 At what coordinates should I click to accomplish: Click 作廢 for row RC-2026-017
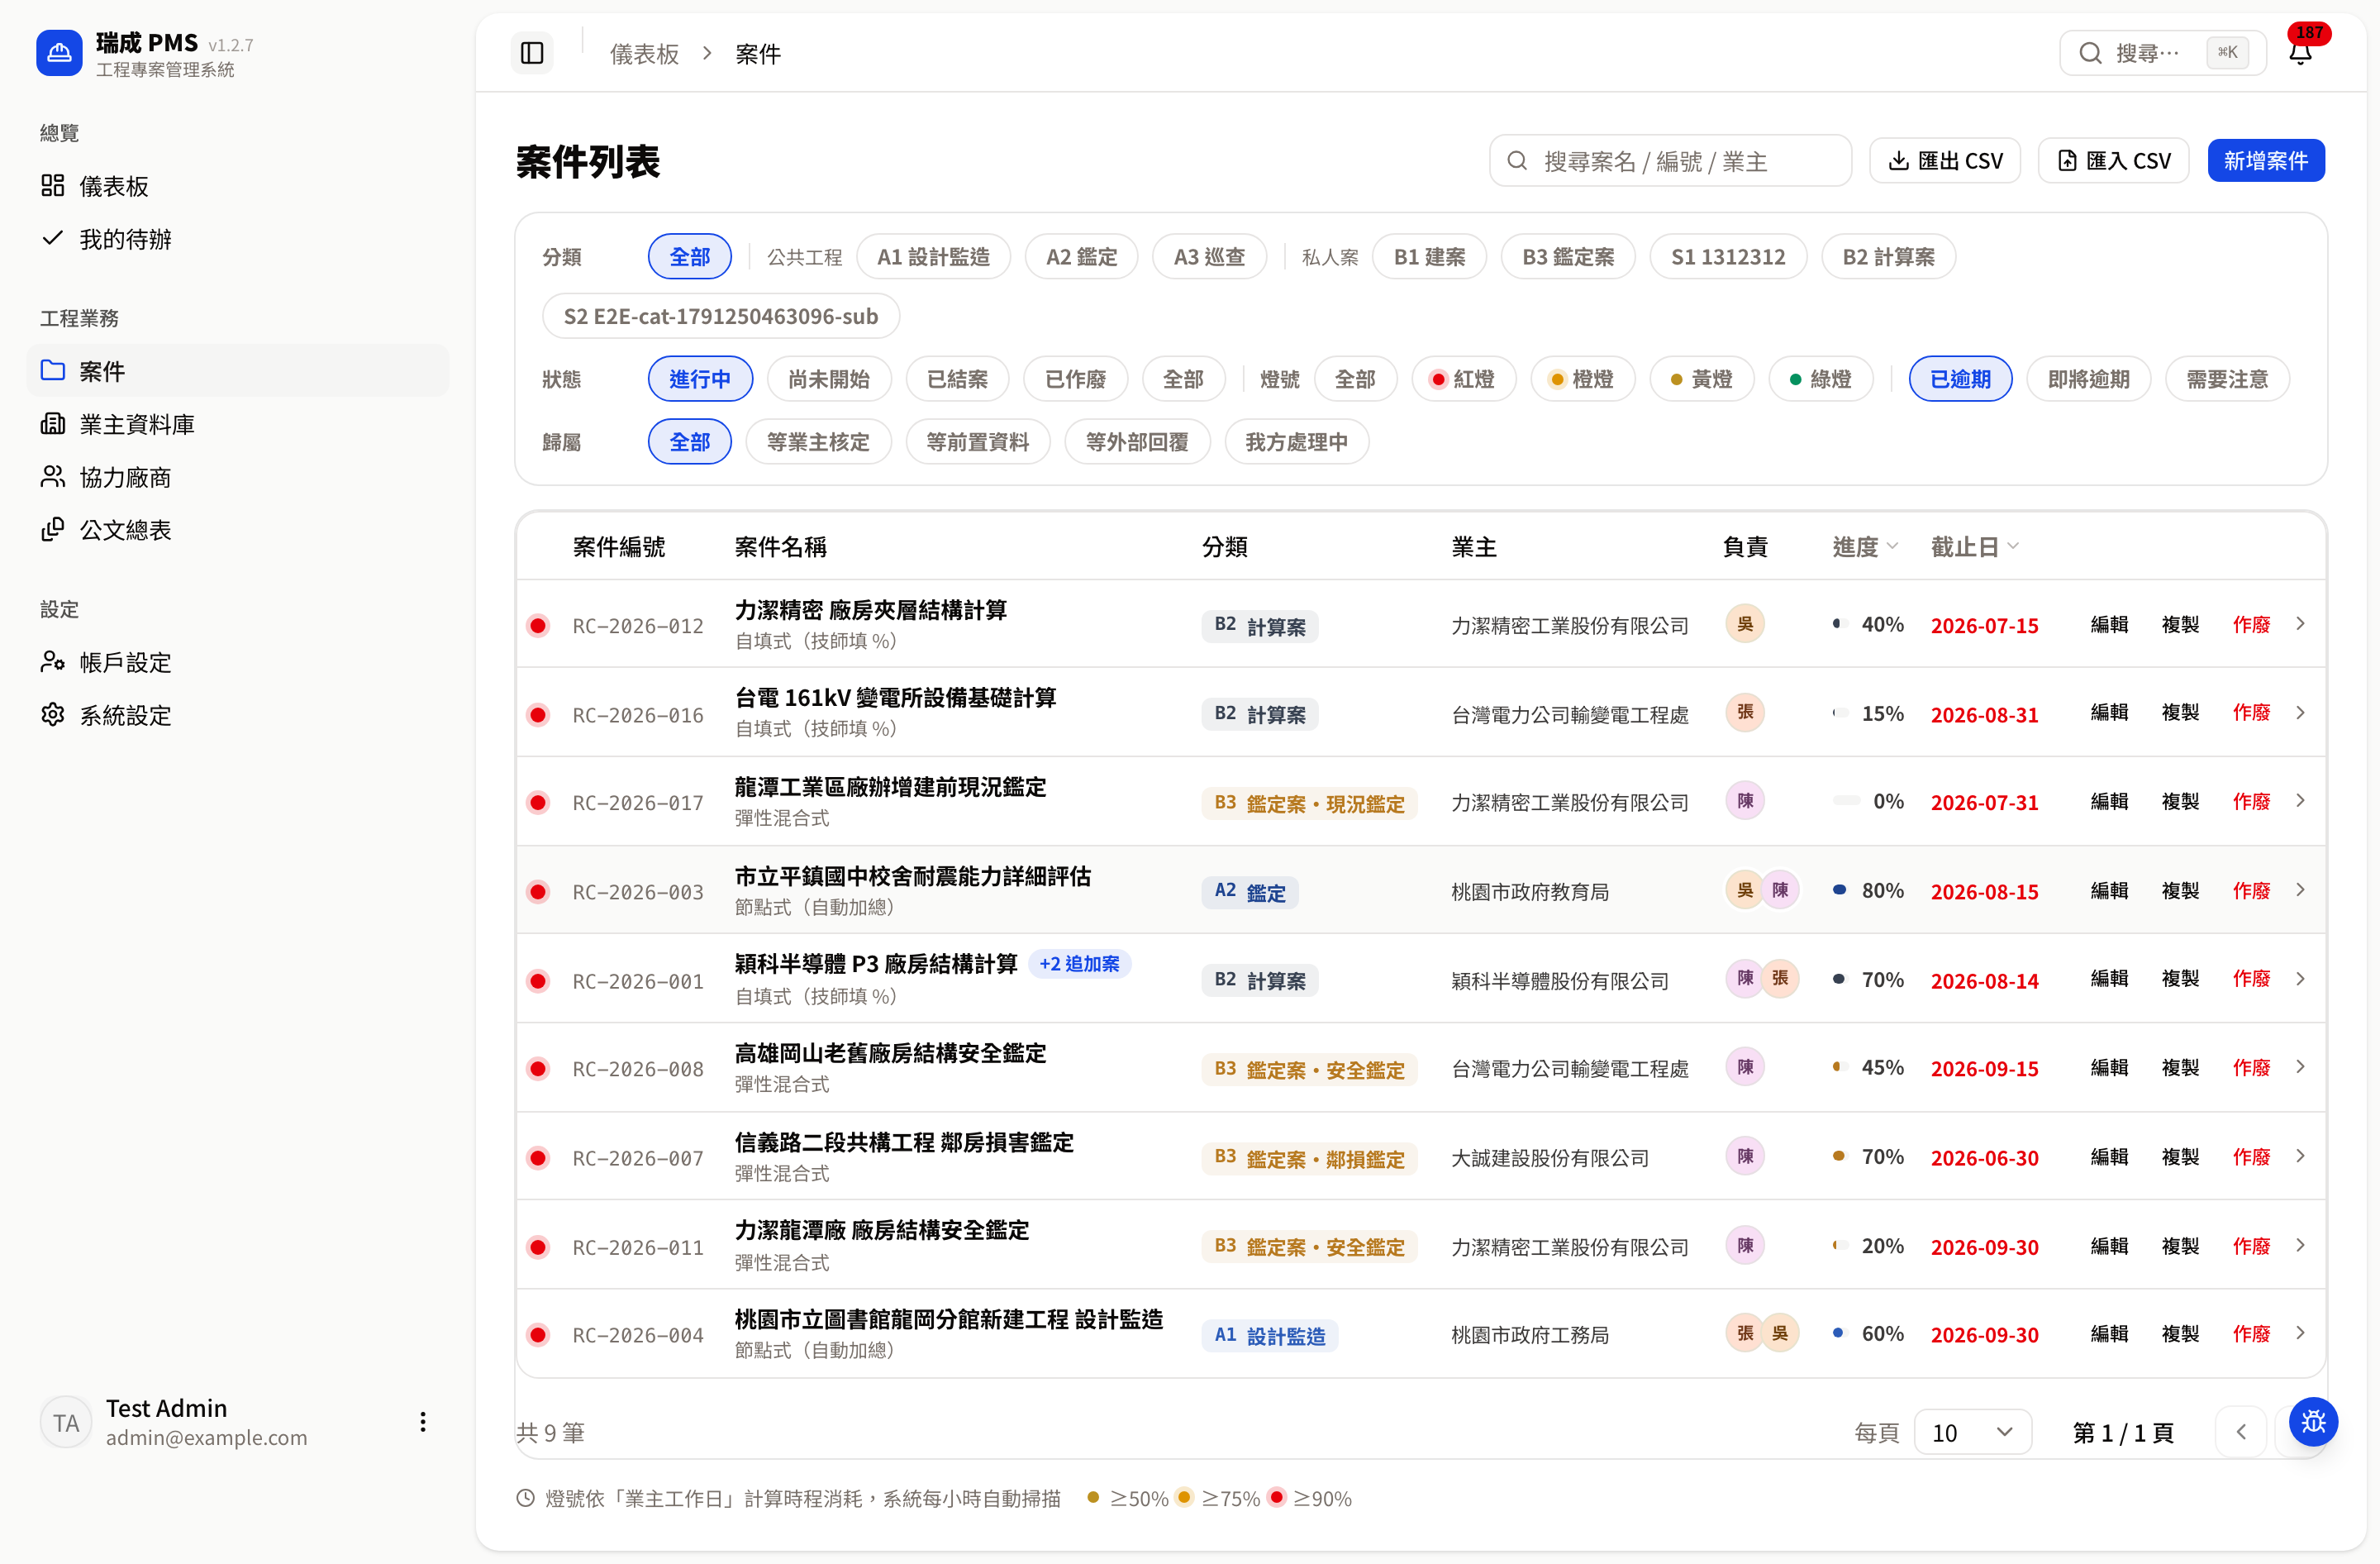[2251, 802]
